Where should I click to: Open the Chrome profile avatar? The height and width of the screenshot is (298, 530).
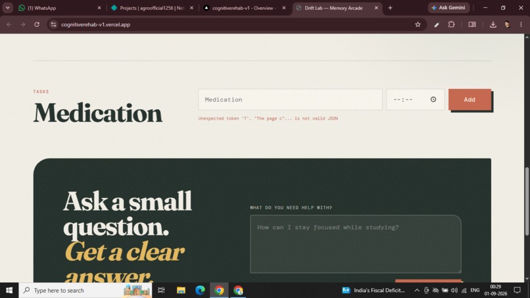click(507, 24)
